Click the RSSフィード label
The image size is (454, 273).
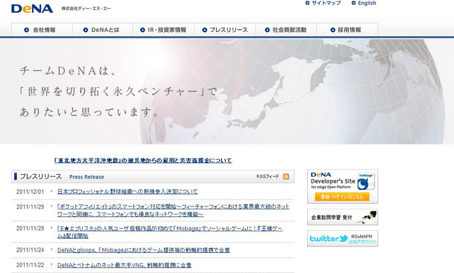[268, 176]
